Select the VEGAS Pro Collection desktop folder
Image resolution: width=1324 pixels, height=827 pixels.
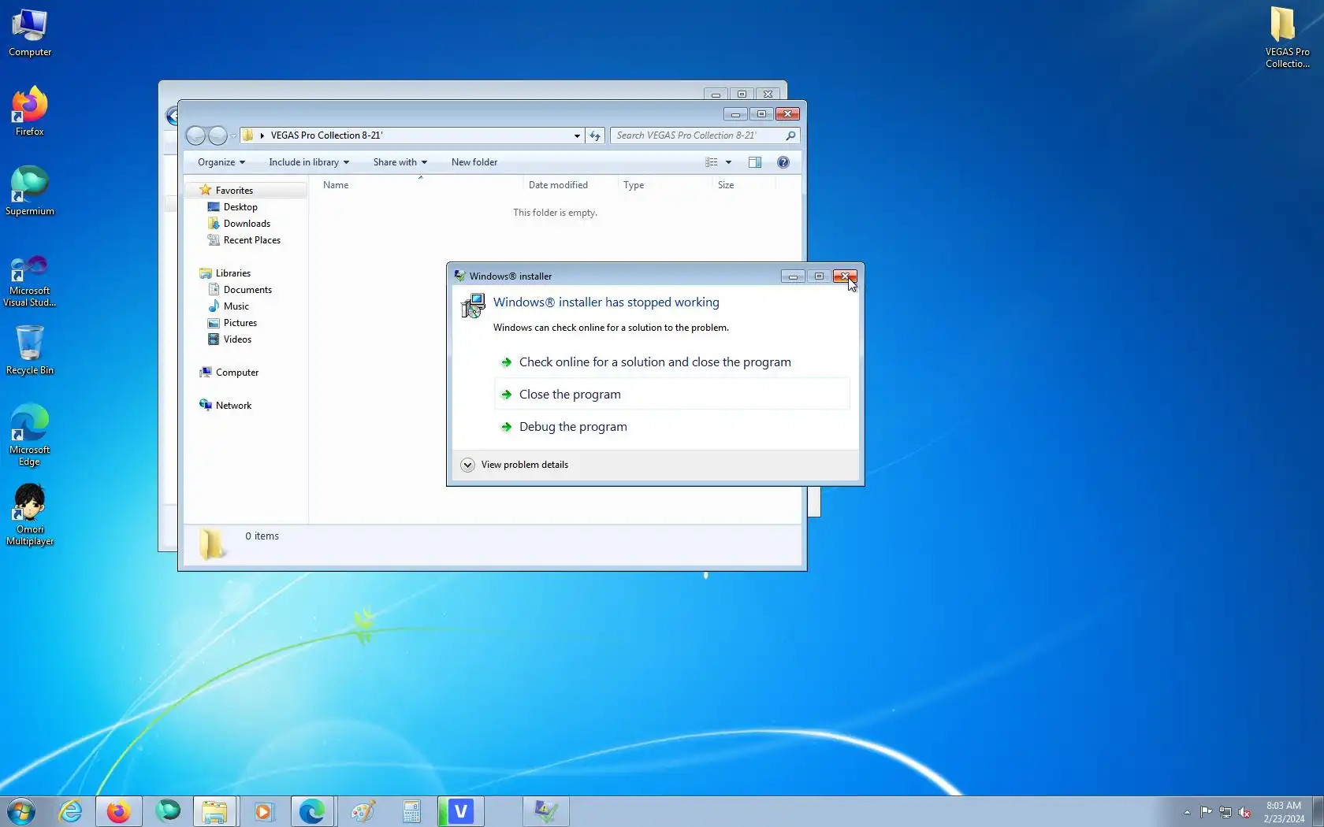(1287, 37)
